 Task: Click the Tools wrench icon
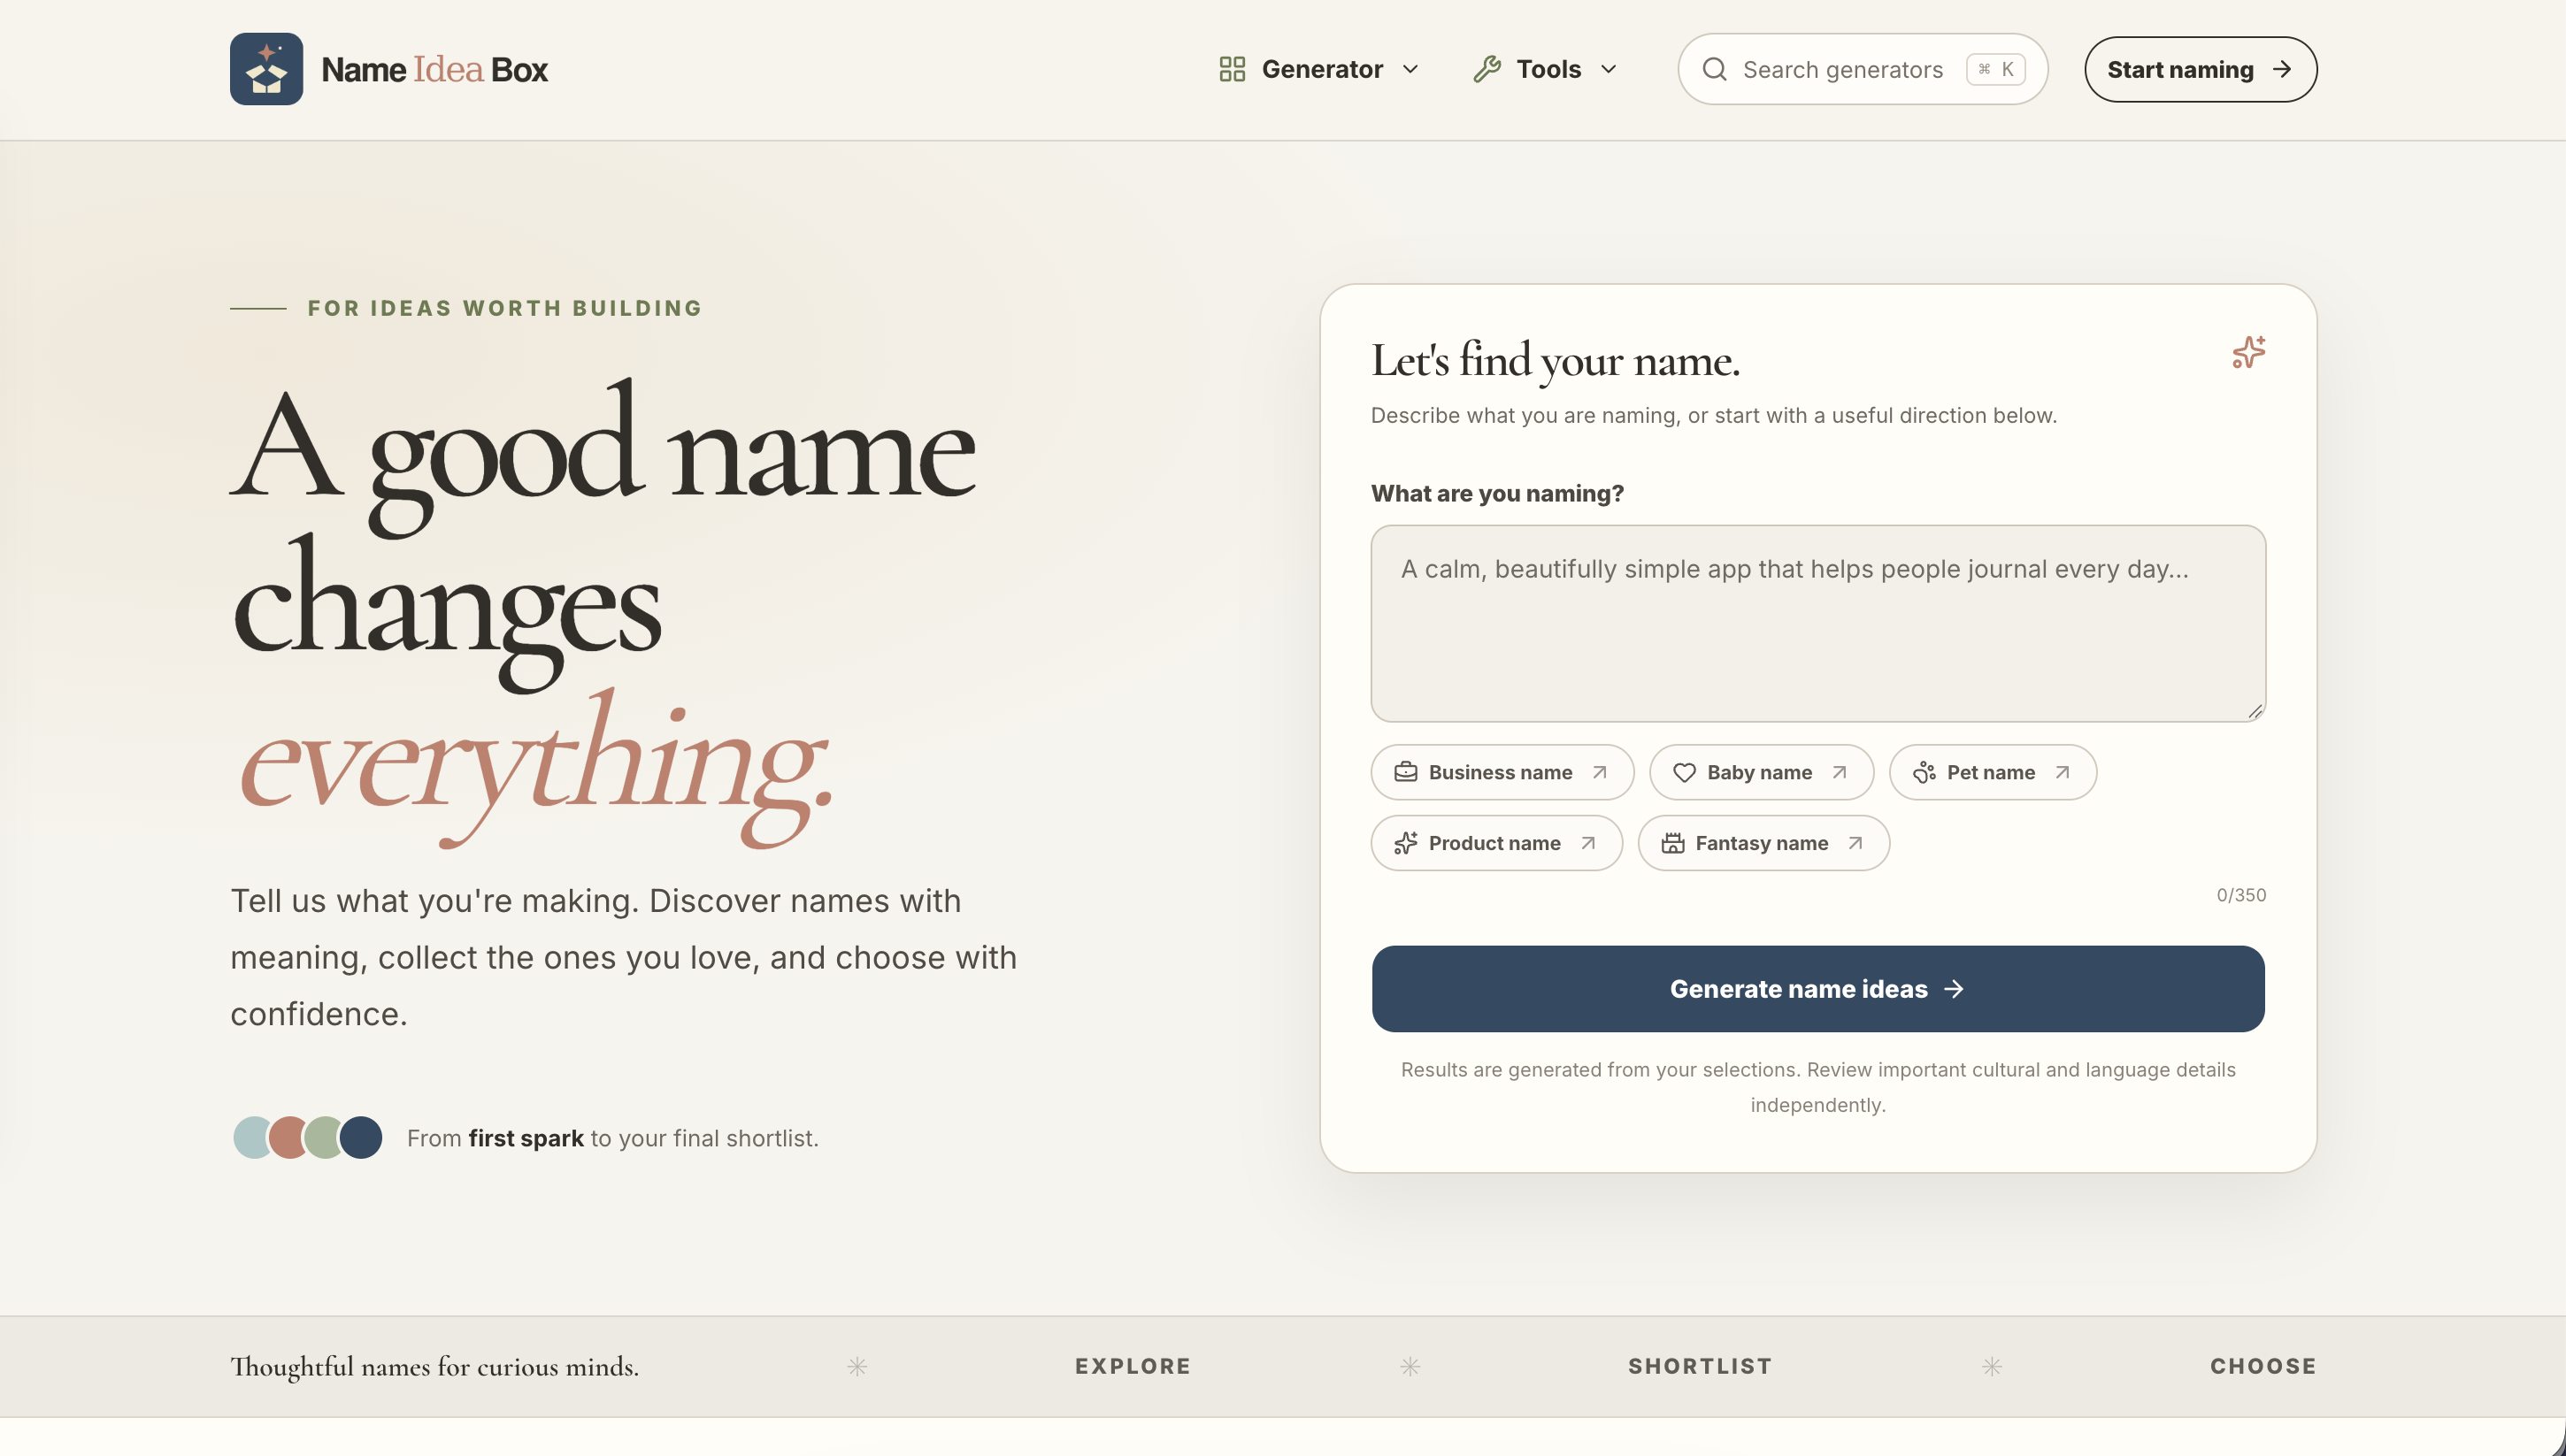pos(1487,69)
